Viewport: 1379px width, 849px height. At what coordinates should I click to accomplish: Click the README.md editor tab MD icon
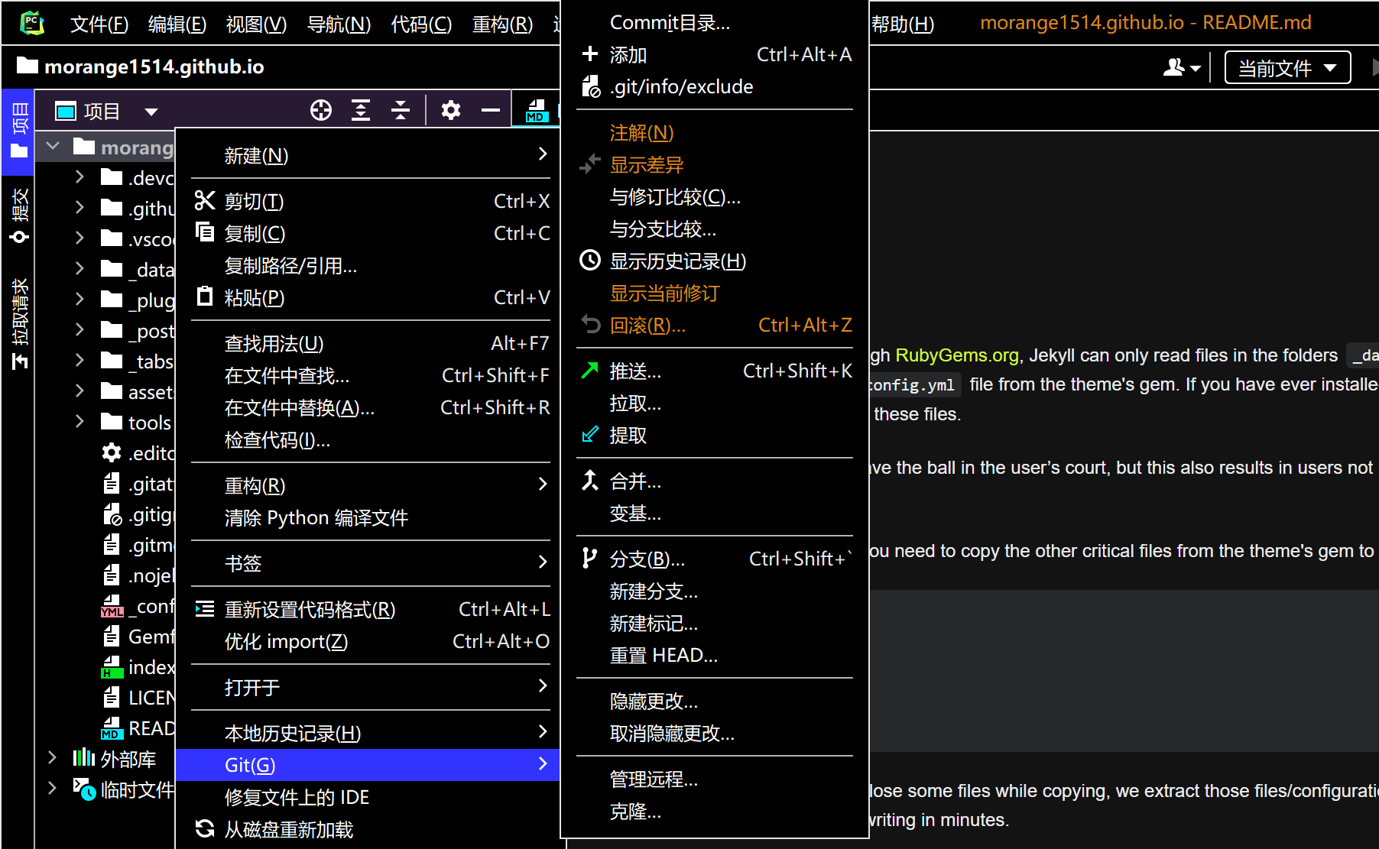(x=537, y=112)
